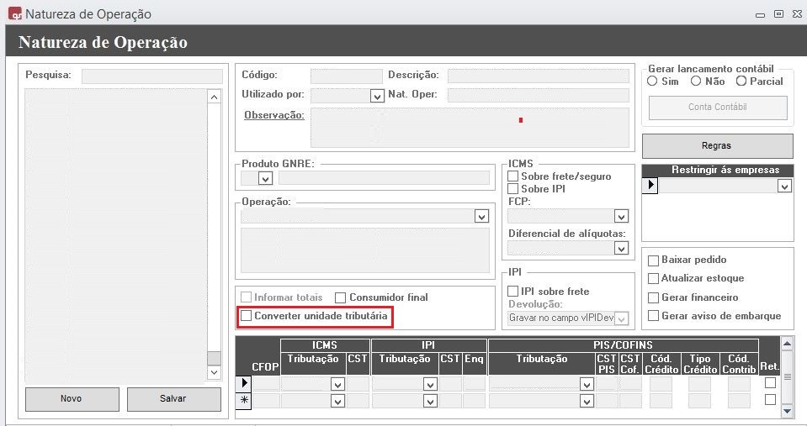Click the new row asterisk marker in the tax grid
The width and height of the screenshot is (807, 426).
click(x=244, y=401)
